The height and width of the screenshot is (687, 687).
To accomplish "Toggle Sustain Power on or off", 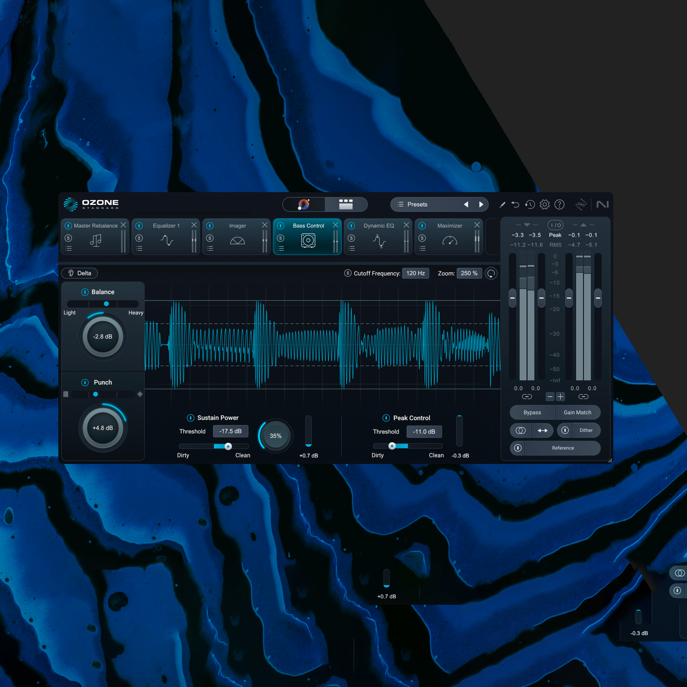I will coord(190,418).
